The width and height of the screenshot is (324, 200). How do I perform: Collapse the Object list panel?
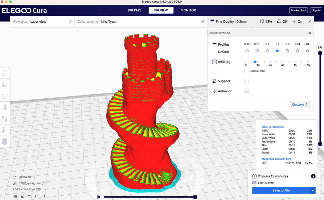pos(14,176)
